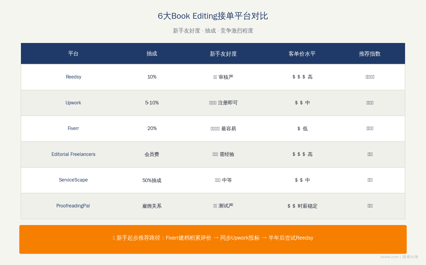The width and height of the screenshot is (426, 265).
Task: Click the orange 新手起步推荐路径 banner text
Action: click(x=213, y=238)
